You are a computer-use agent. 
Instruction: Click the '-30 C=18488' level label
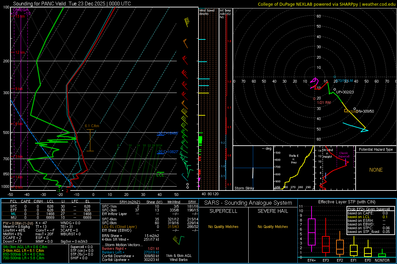[168, 133]
